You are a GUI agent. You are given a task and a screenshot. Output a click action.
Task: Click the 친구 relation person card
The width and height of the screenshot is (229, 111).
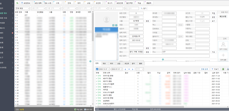point(223,46)
